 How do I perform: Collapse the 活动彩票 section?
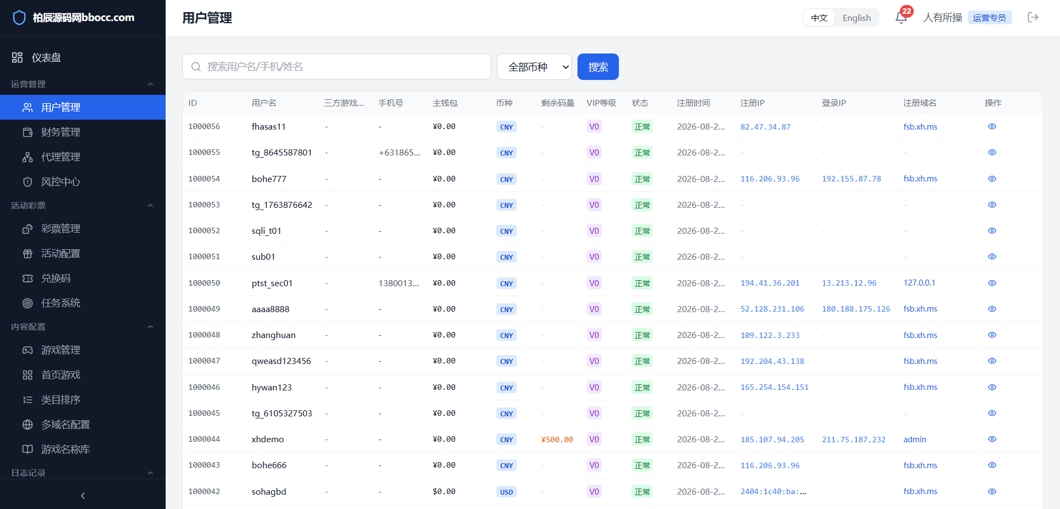tap(150, 206)
